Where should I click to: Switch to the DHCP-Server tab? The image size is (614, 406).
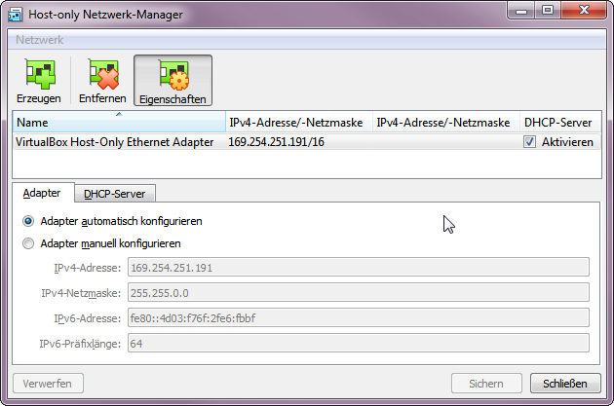click(115, 194)
